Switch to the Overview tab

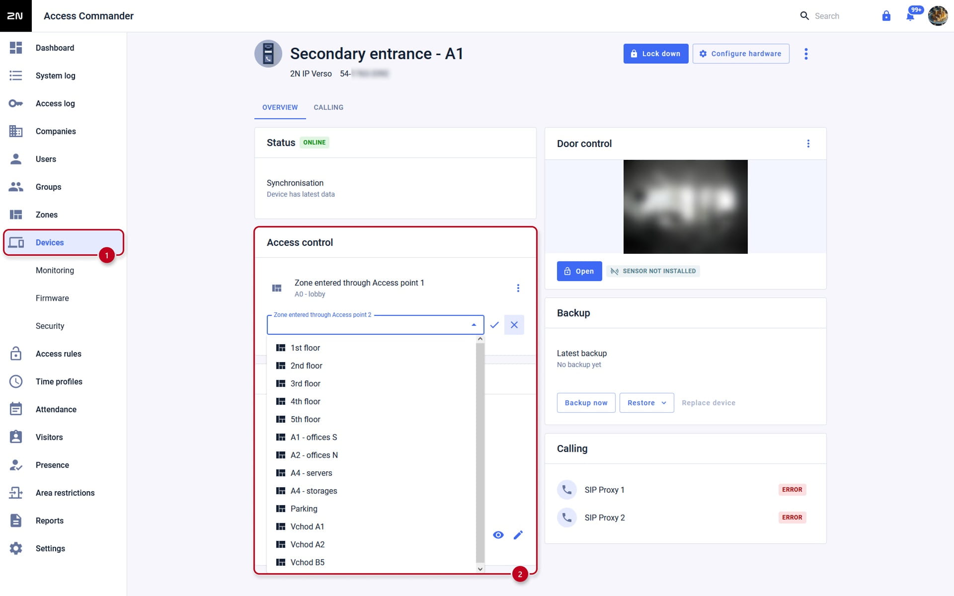coord(280,107)
